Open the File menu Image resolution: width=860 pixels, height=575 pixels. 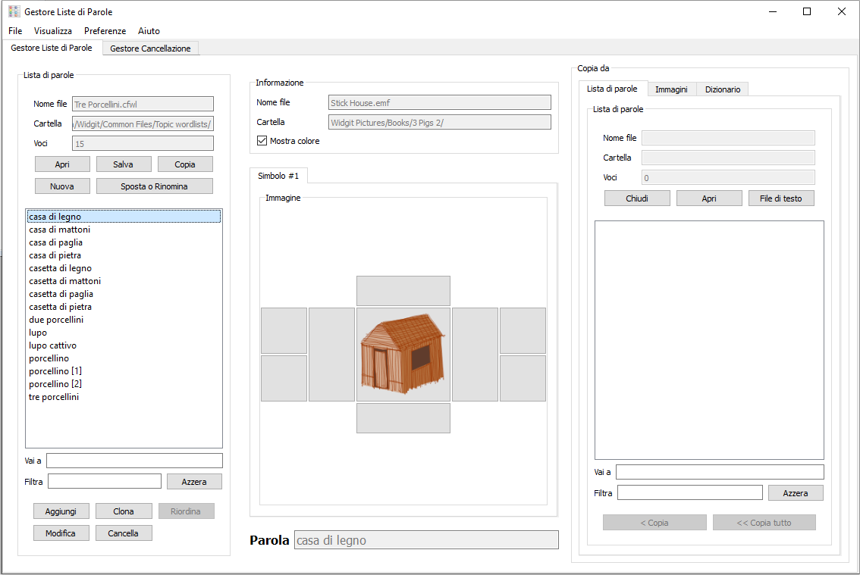15,31
